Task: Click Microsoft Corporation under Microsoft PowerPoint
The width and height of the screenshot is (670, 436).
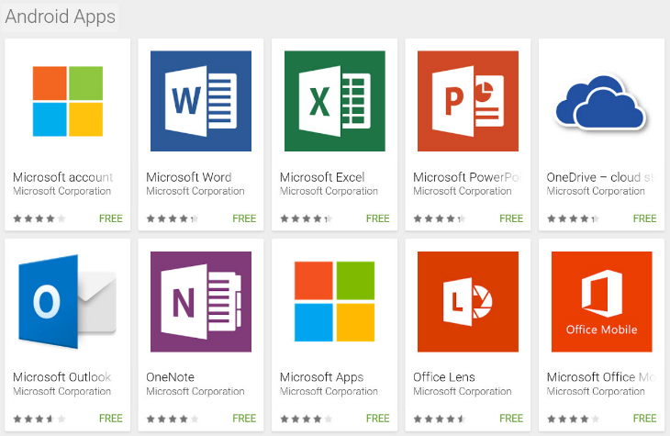Action: [x=463, y=191]
